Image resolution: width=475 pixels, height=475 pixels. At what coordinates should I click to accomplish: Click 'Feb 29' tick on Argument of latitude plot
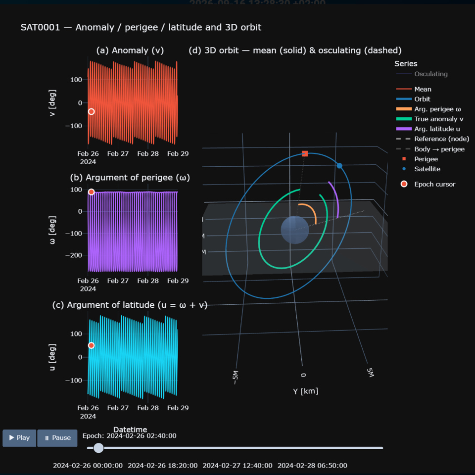pos(178,408)
